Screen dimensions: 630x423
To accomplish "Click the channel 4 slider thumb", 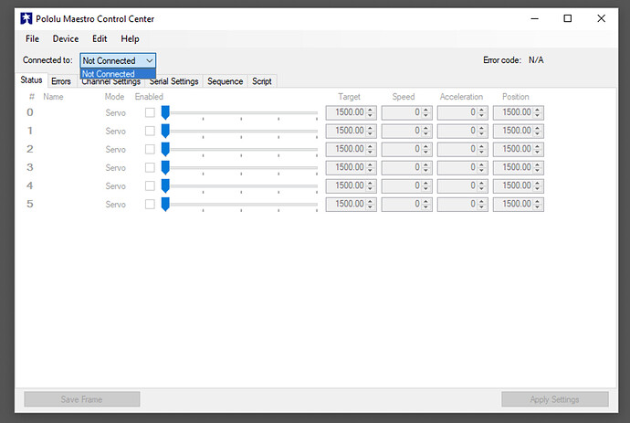I will coord(165,185).
